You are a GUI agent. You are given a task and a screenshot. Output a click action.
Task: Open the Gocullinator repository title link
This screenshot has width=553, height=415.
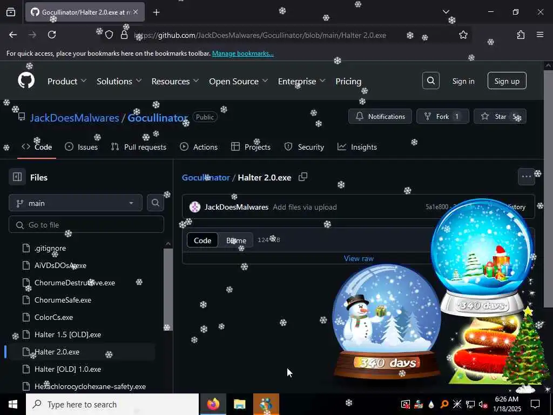pos(158,117)
